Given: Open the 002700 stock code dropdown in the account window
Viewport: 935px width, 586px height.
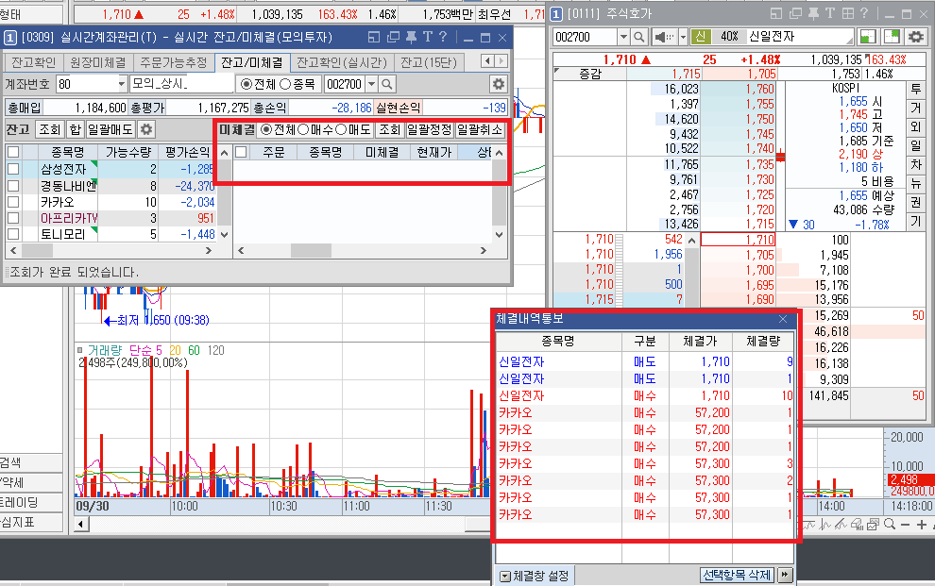Looking at the screenshot, I should pos(371,84).
